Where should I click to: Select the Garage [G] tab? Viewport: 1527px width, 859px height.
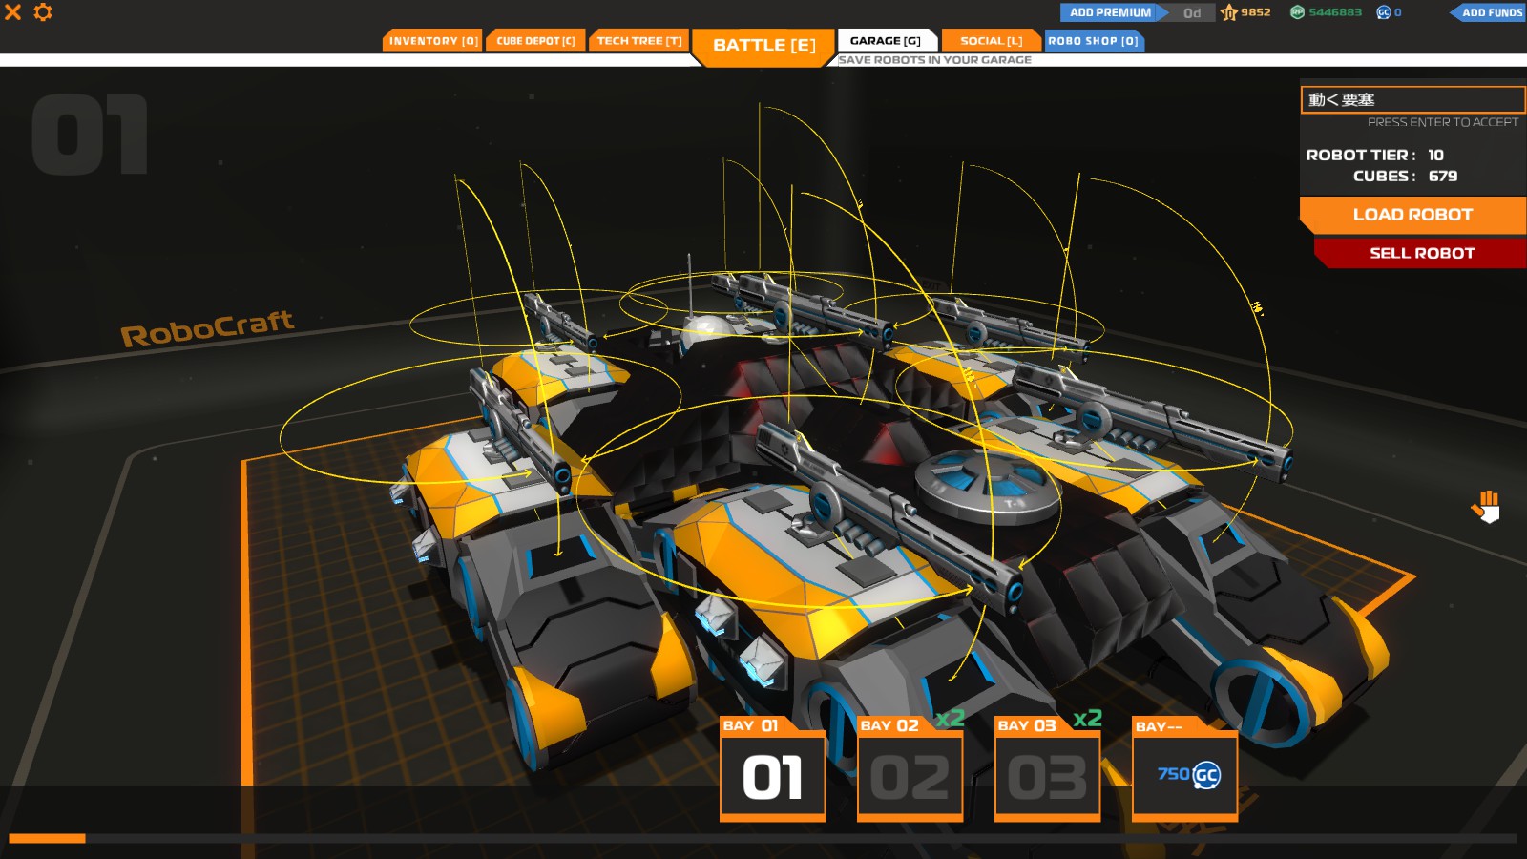tap(886, 41)
